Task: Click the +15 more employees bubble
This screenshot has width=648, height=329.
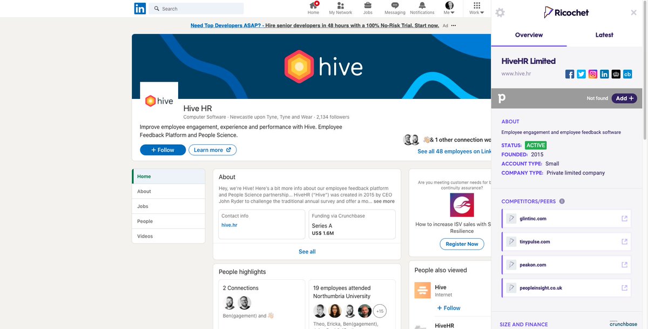Action: pyautogui.click(x=380, y=311)
